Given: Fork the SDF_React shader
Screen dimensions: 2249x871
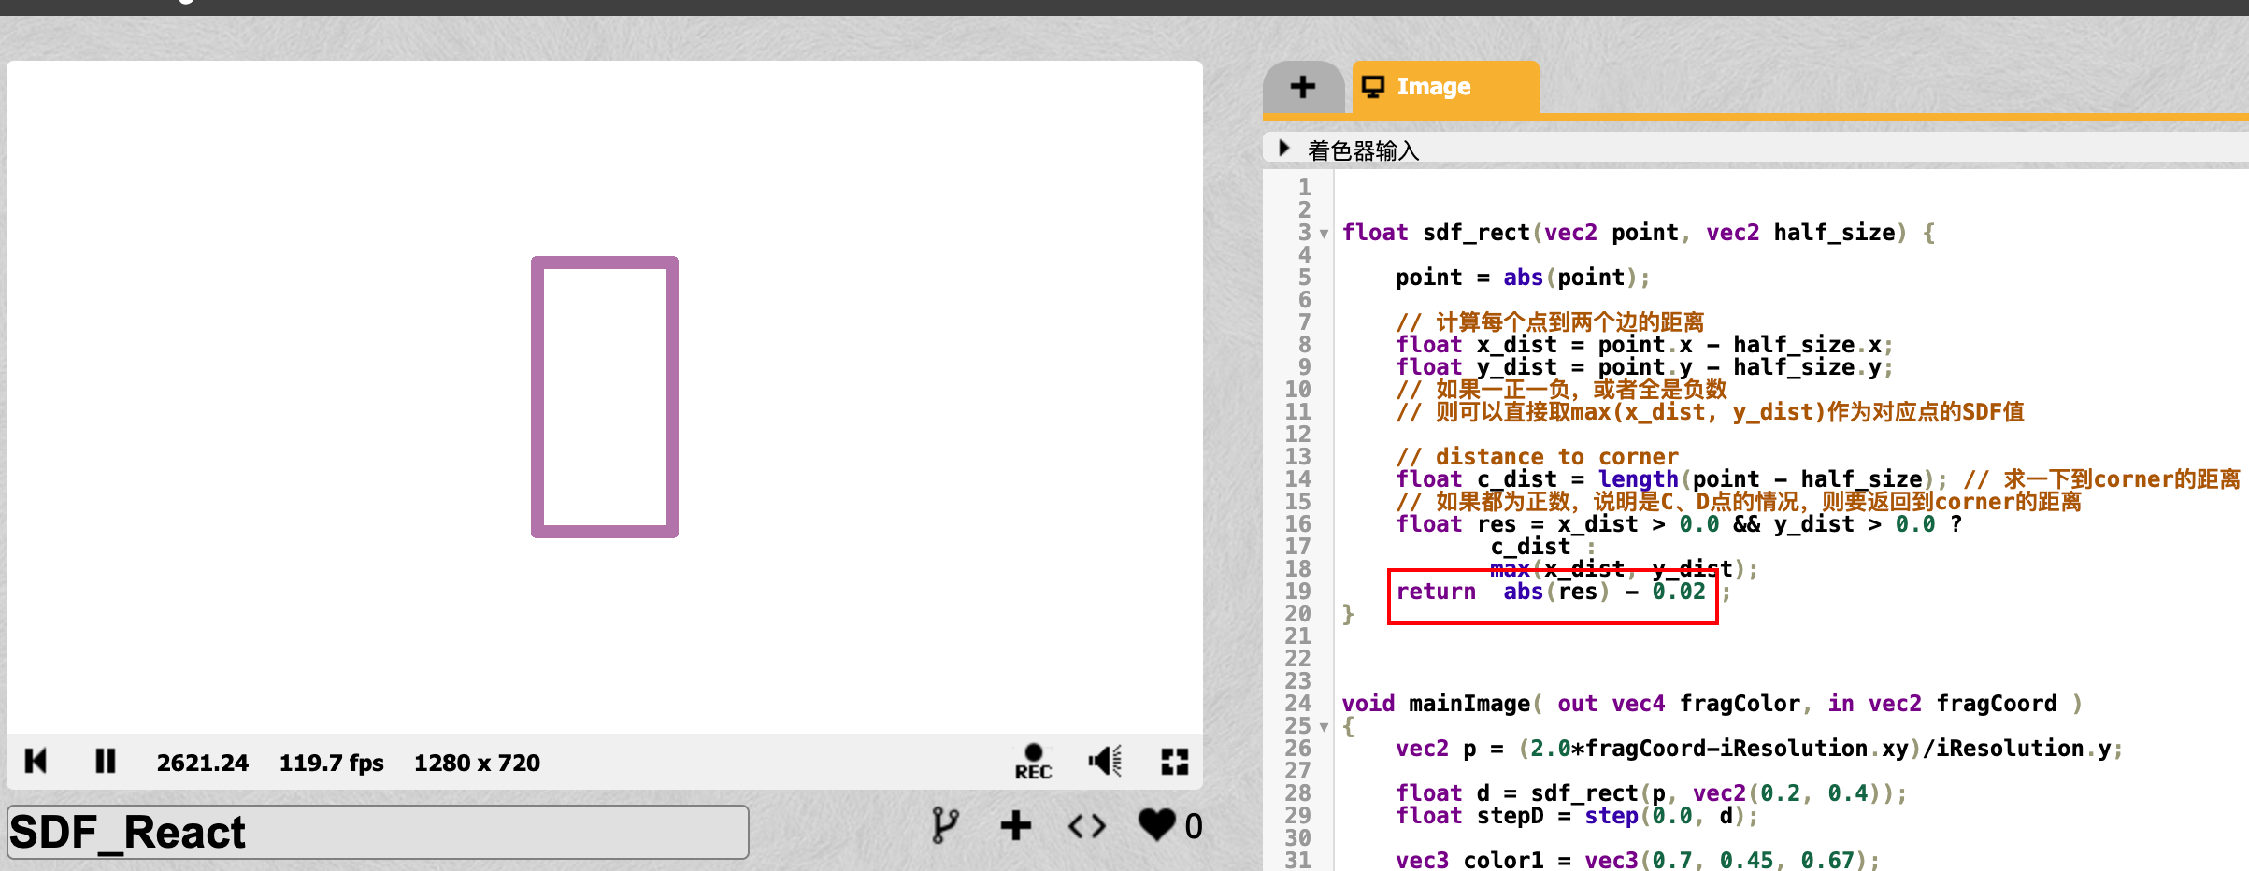Looking at the screenshot, I should point(945,825).
